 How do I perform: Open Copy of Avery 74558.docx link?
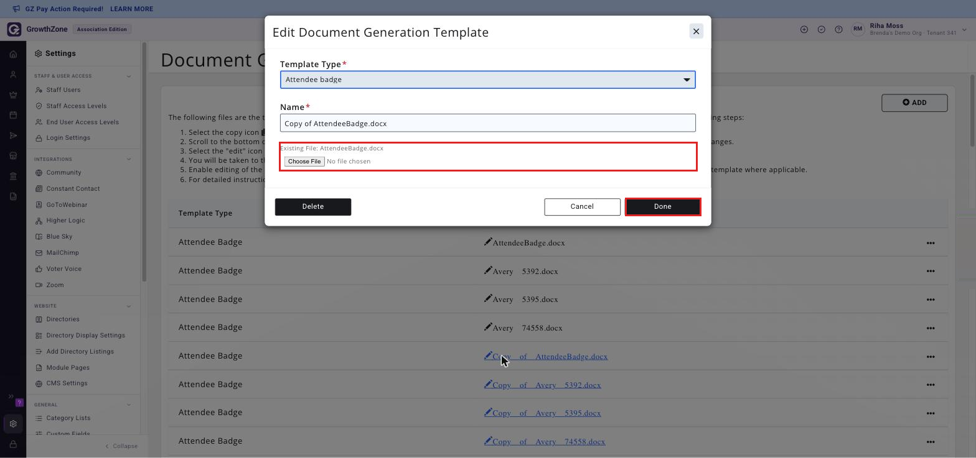(x=545, y=442)
